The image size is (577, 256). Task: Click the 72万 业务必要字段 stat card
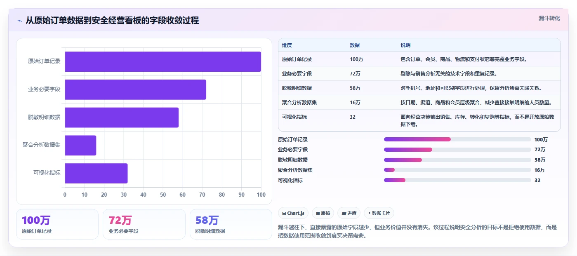click(x=144, y=224)
